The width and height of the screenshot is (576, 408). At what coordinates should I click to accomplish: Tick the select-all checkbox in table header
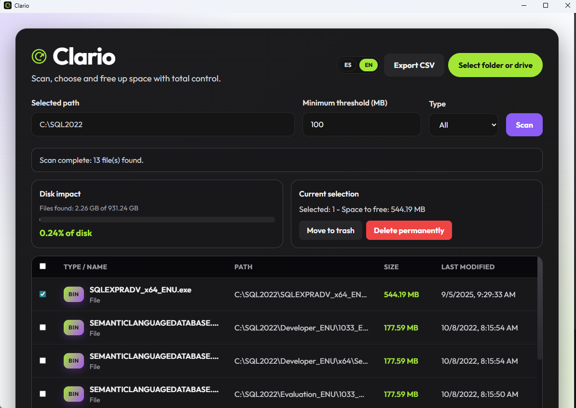[x=42, y=266]
